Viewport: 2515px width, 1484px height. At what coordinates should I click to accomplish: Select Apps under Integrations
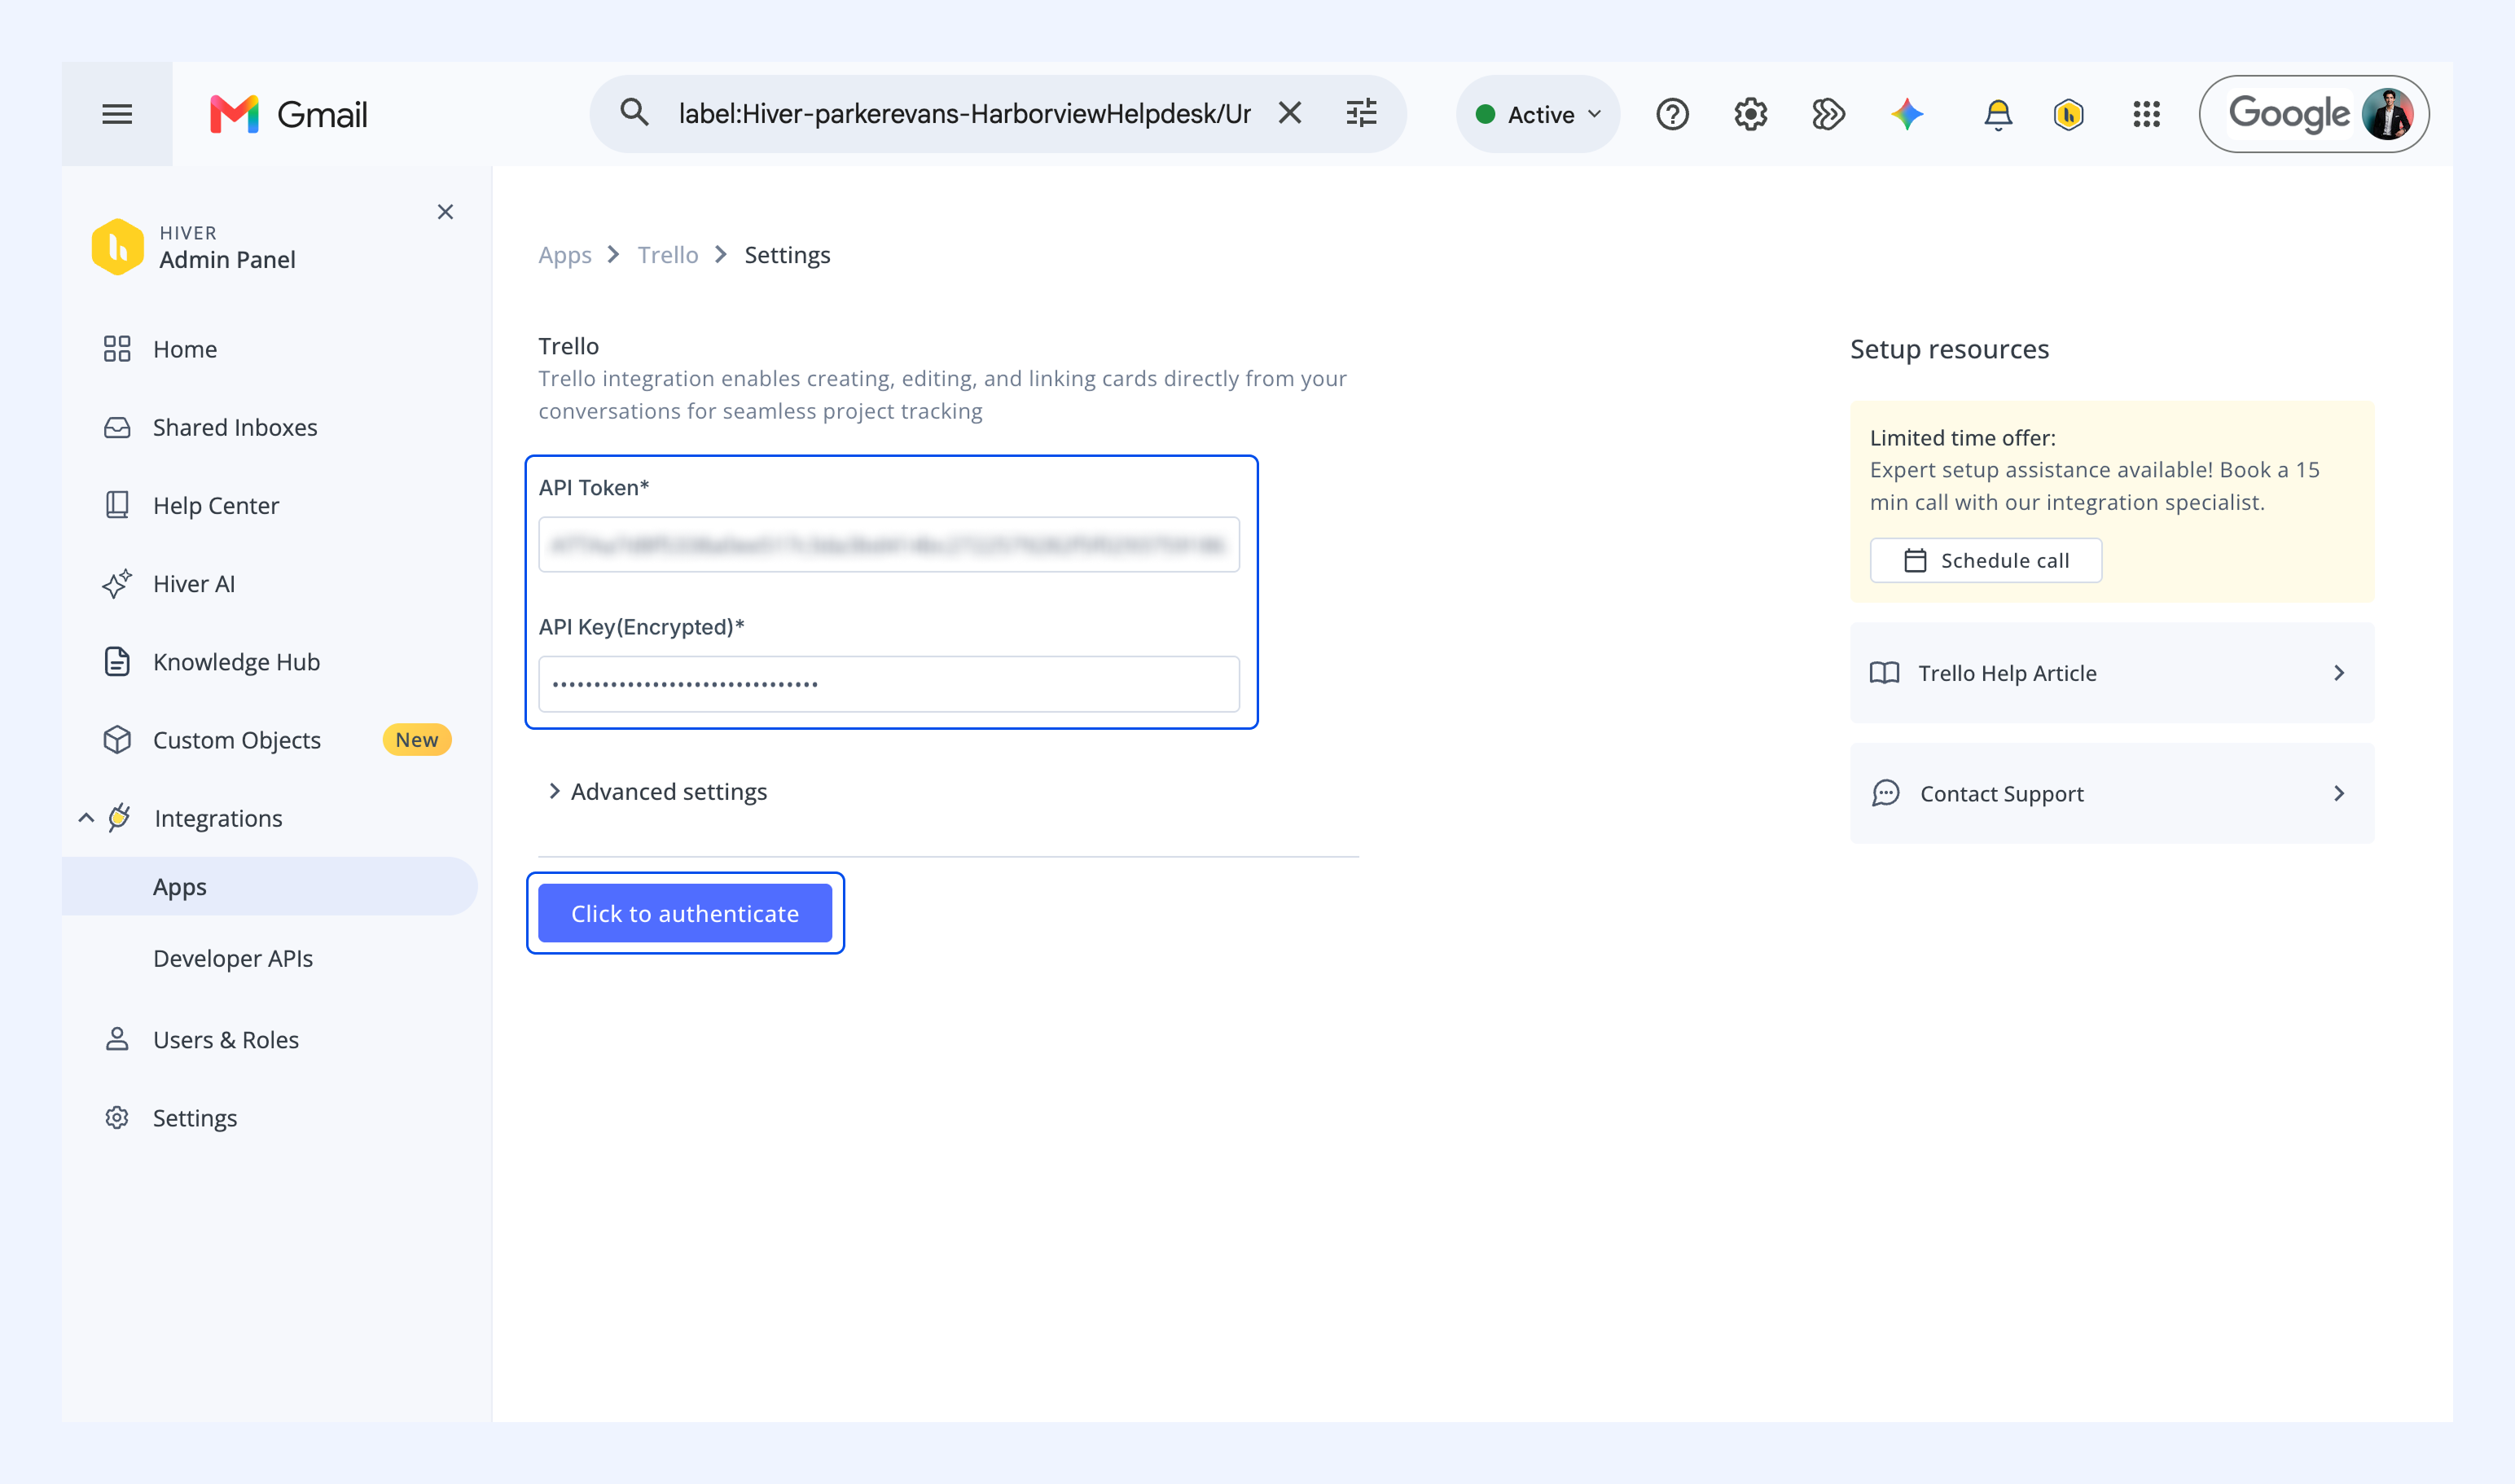[270, 886]
